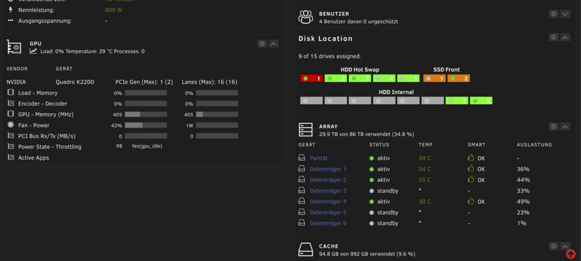Select green HDD Internal slot 7
581x261 pixels.
[x=457, y=101]
